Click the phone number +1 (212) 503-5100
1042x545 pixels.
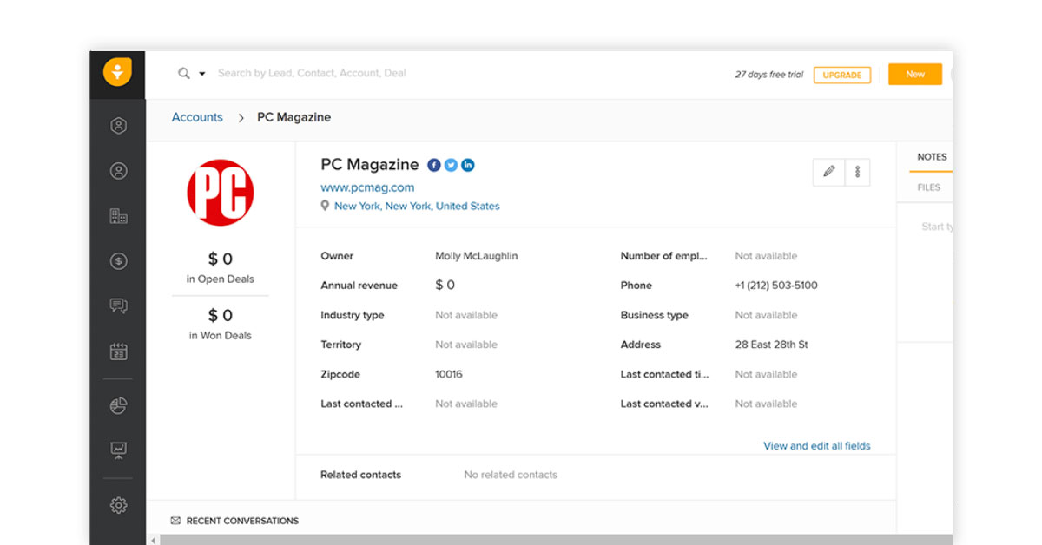pos(776,286)
